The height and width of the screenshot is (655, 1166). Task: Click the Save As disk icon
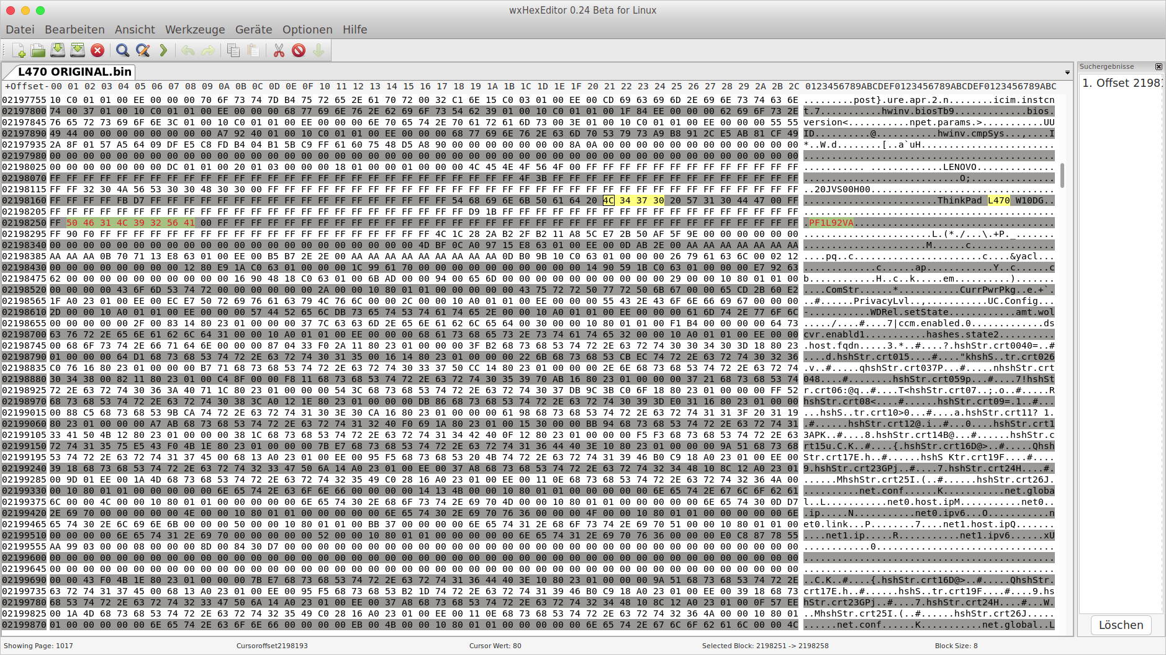78,50
